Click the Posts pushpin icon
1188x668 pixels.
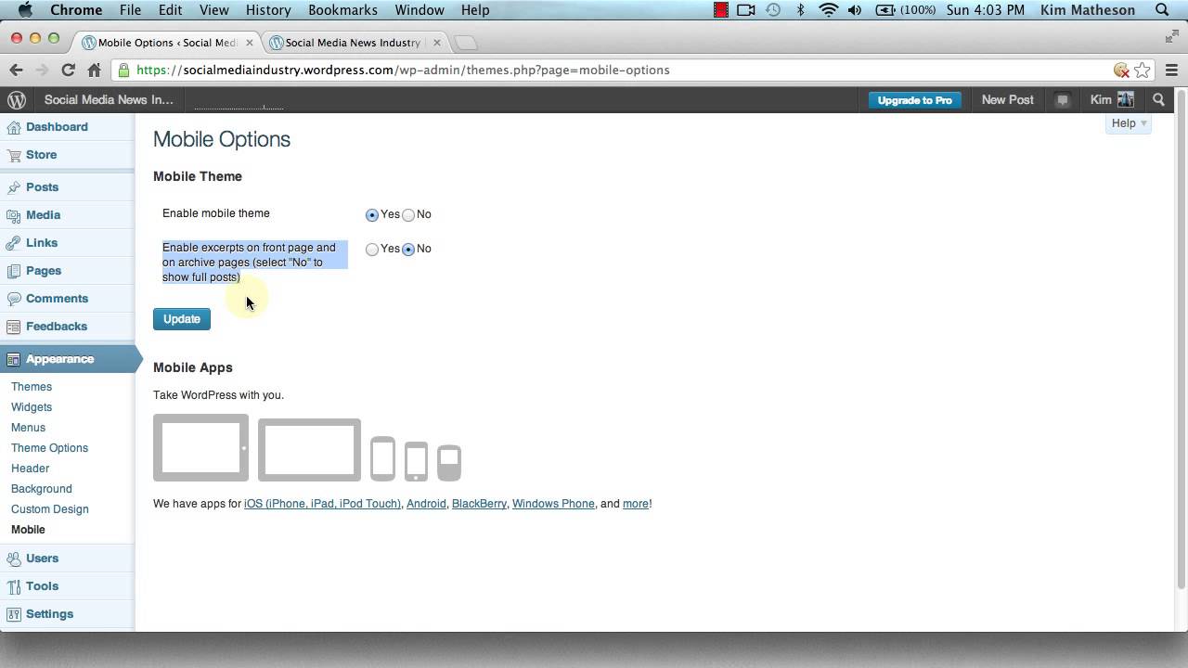coord(14,187)
